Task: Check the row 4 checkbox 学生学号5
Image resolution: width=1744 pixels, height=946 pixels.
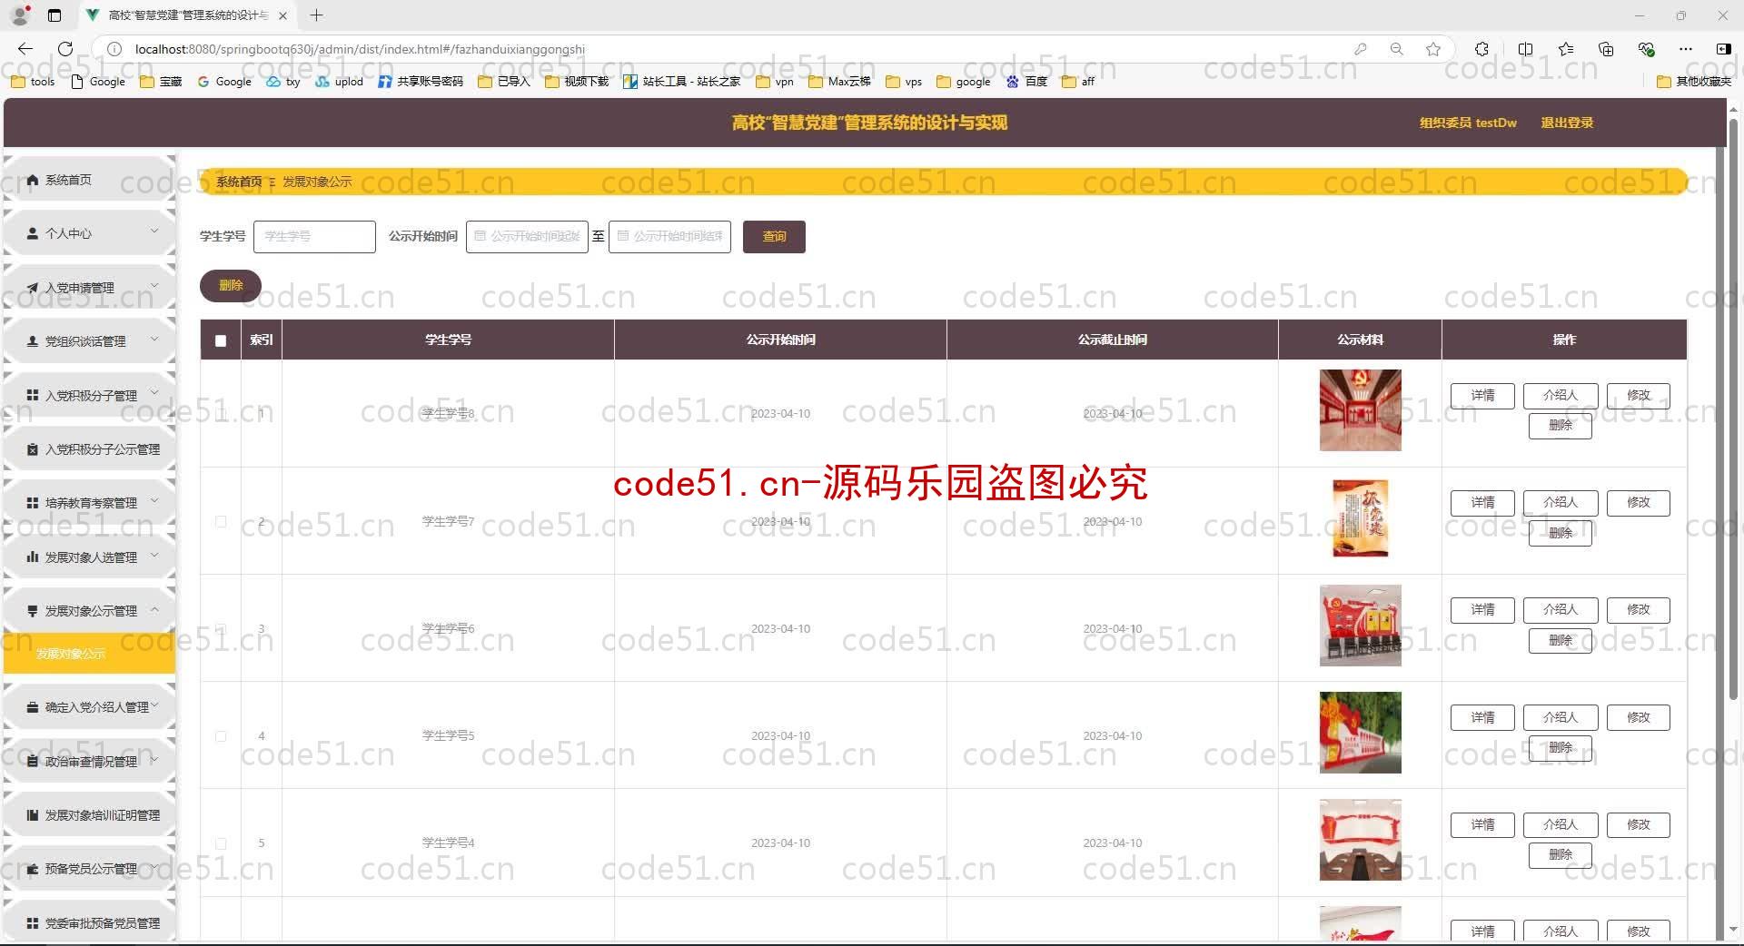Action: (221, 736)
